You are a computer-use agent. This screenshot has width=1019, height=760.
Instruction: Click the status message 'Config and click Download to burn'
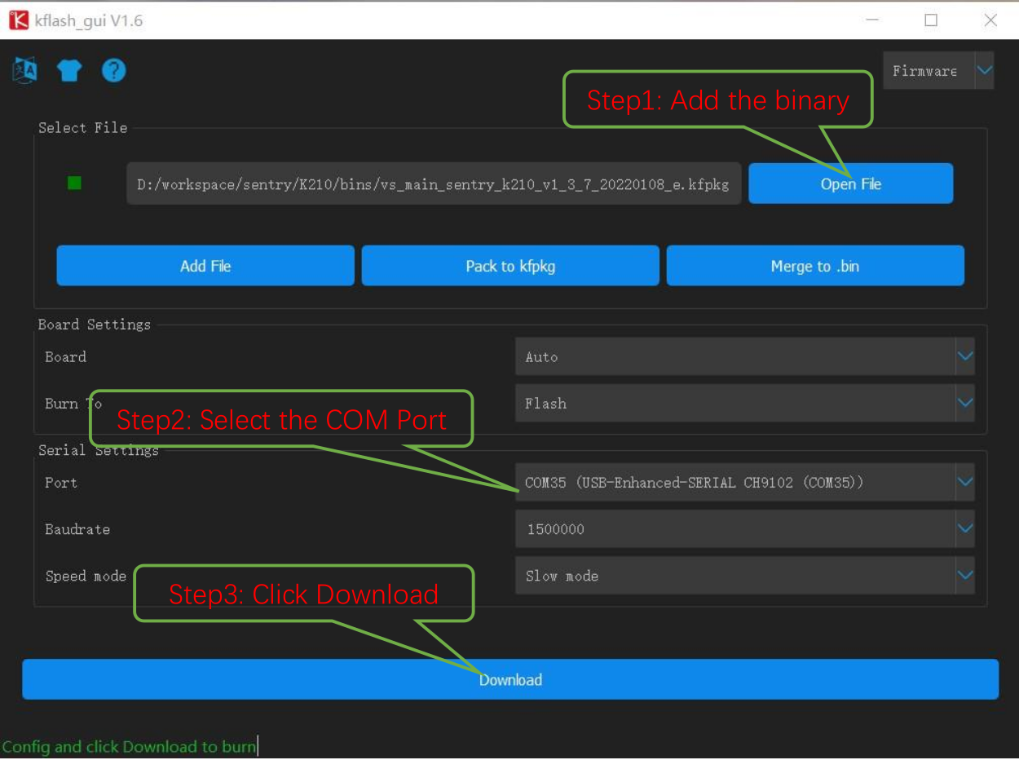click(129, 746)
